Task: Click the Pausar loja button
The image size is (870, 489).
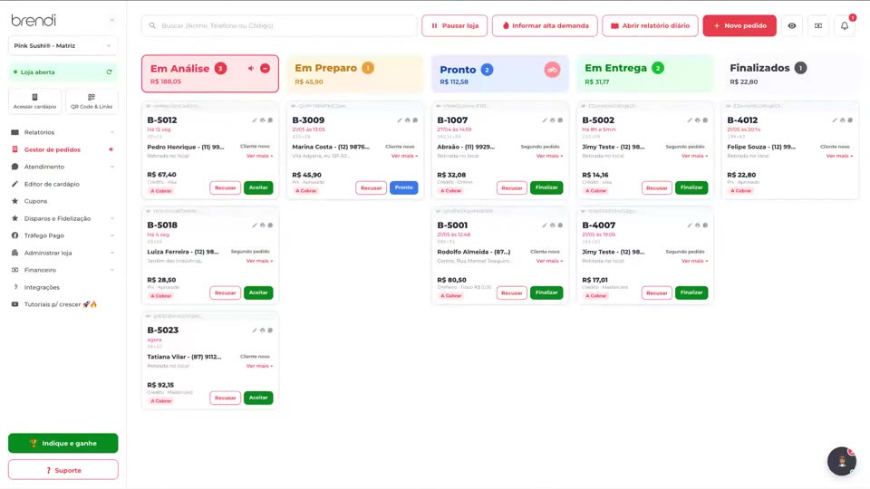Action: click(454, 25)
